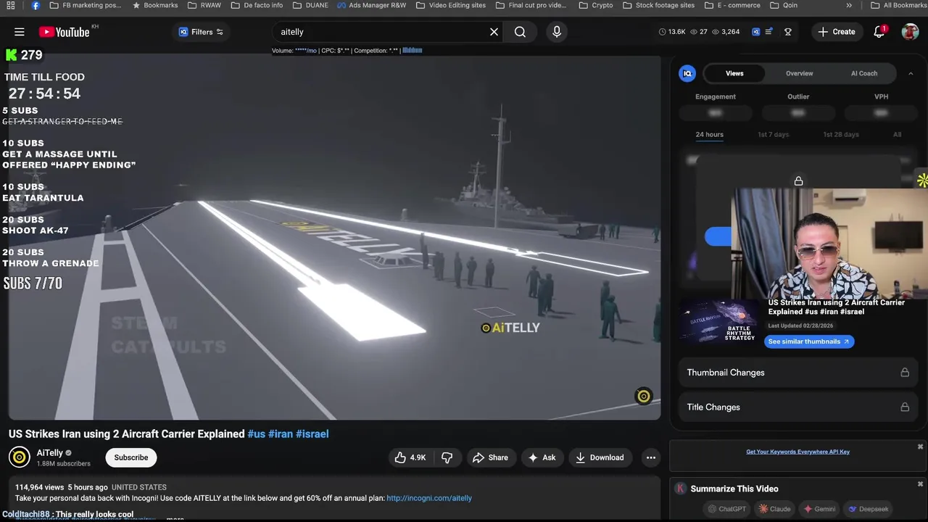Switch to the AI Coach tab
The width and height of the screenshot is (928, 522).
(864, 73)
